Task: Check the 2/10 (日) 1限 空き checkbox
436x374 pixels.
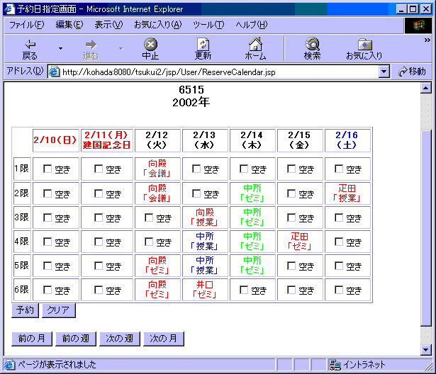Action: [47, 169]
